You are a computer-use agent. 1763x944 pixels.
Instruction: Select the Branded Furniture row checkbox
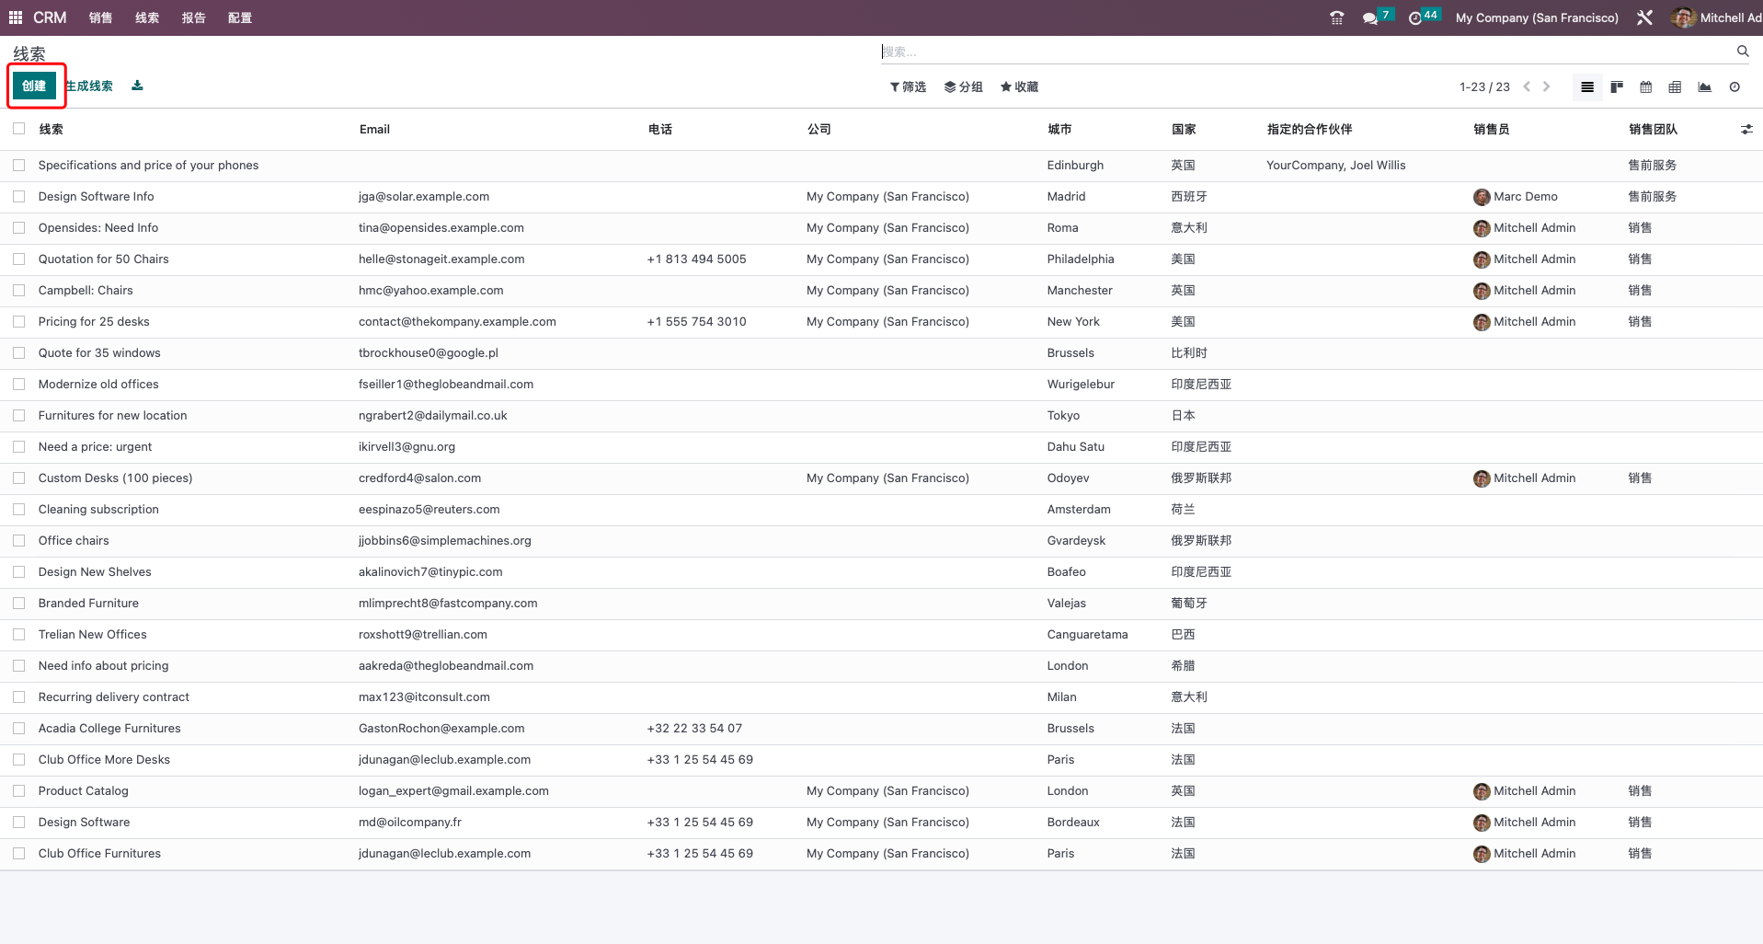pyautogui.click(x=18, y=604)
